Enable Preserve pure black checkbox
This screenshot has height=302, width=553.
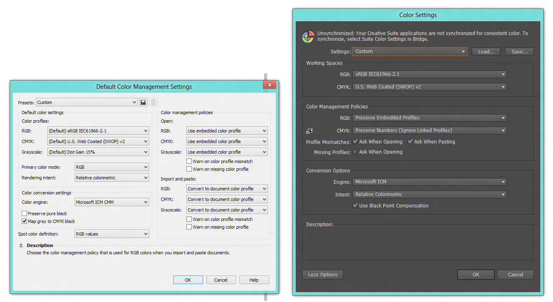click(x=24, y=214)
